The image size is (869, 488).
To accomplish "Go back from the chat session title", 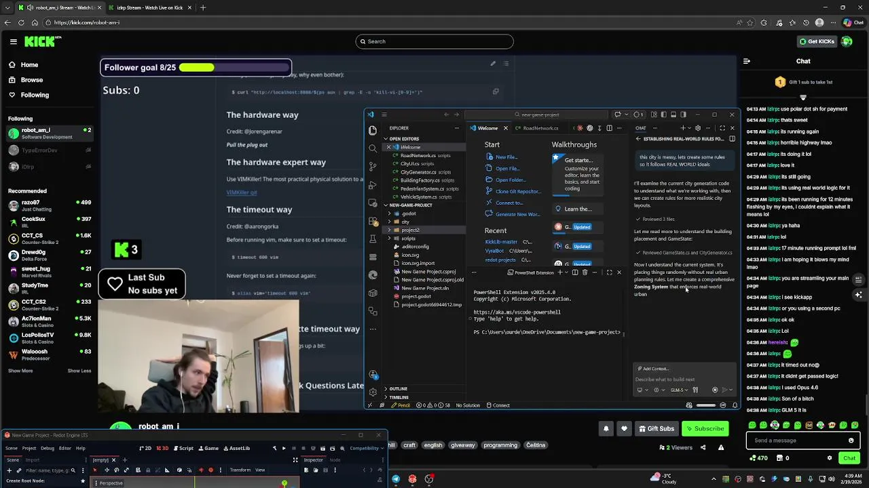I will 638,139.
